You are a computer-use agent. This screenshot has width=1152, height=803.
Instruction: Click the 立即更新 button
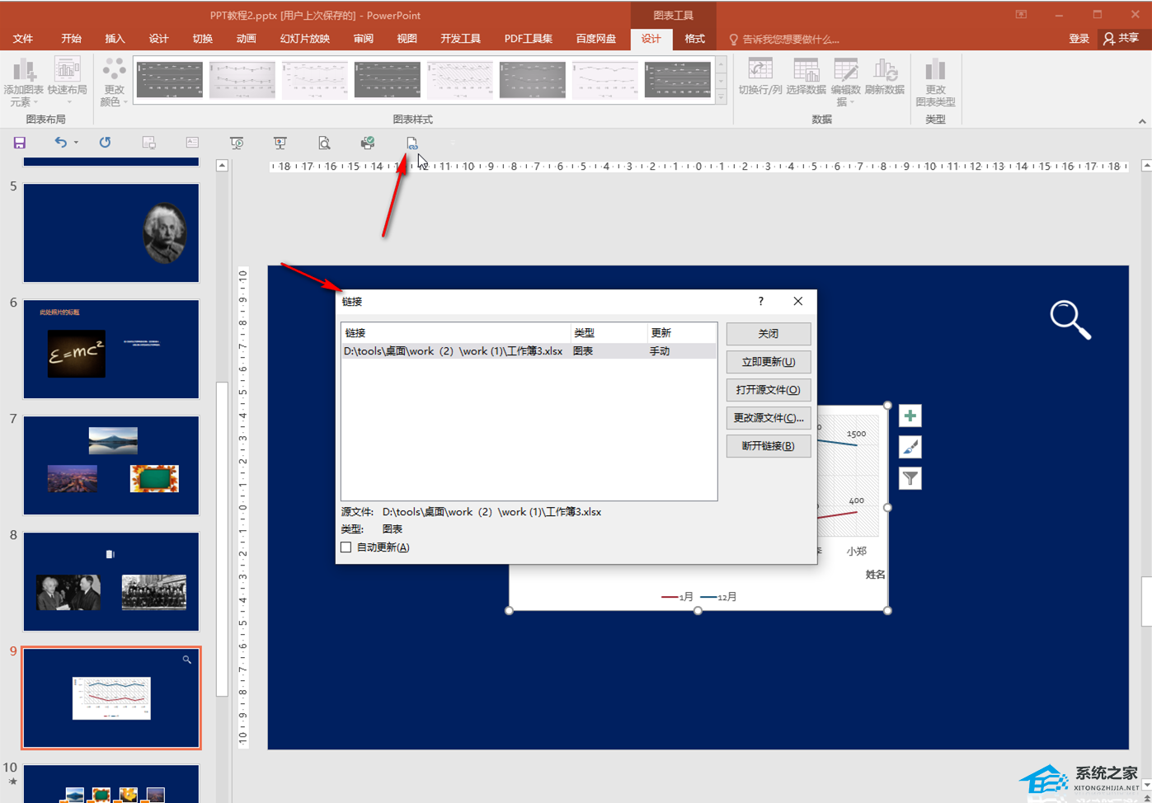coord(768,362)
